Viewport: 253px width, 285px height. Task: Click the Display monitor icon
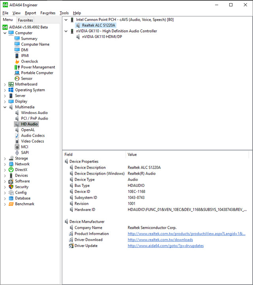11,101
